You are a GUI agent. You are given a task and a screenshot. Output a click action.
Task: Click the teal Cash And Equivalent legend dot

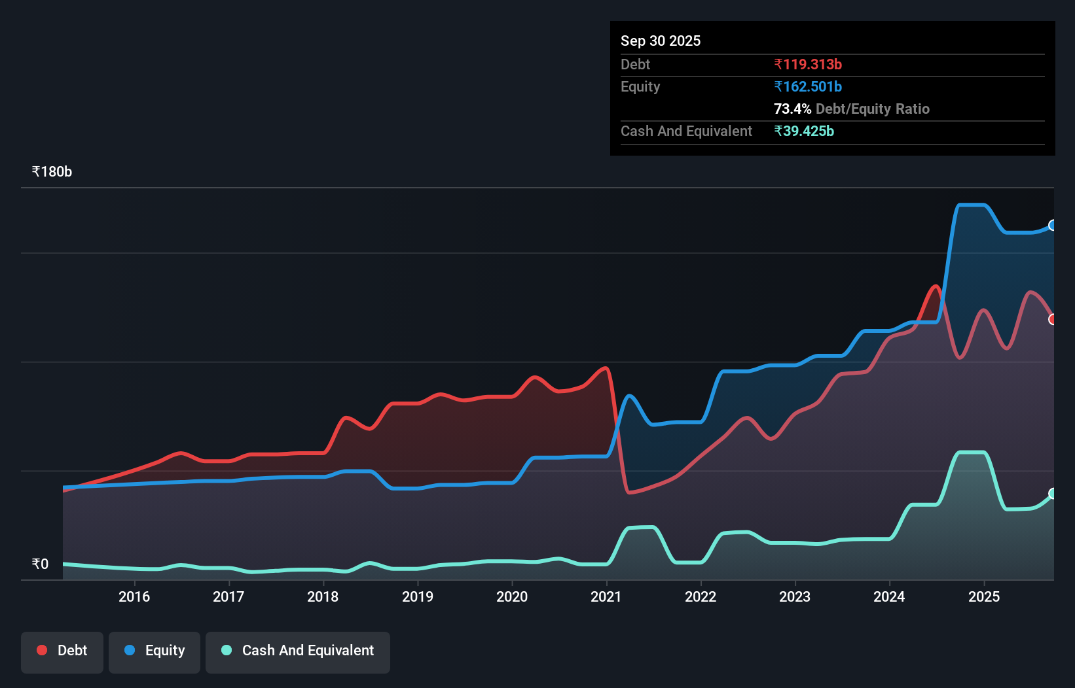(x=226, y=651)
